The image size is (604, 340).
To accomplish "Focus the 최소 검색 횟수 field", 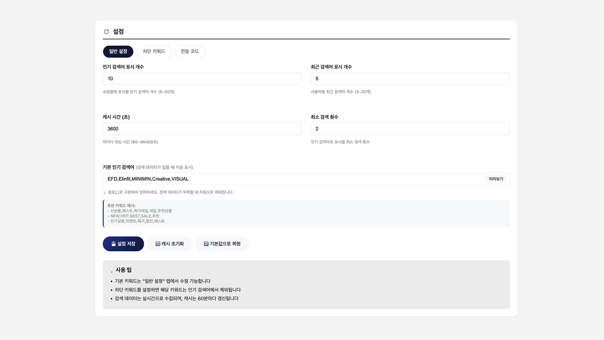I will 410,129.
